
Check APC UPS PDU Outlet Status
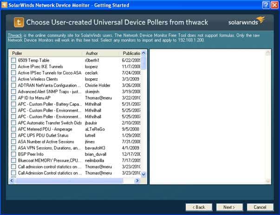coord(13,135)
